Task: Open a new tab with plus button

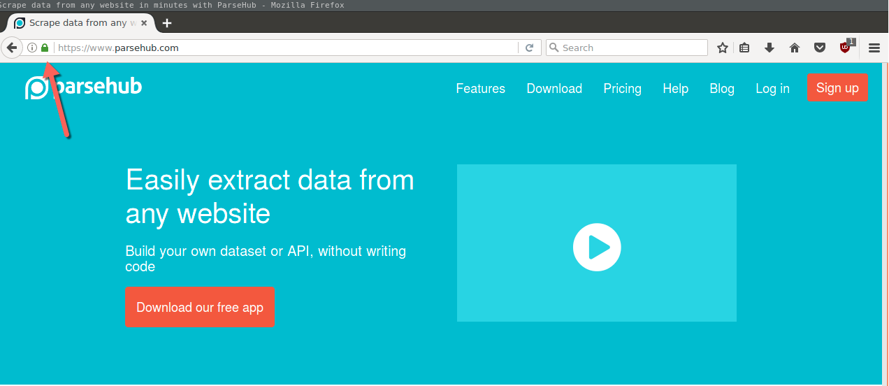Action: coord(167,22)
